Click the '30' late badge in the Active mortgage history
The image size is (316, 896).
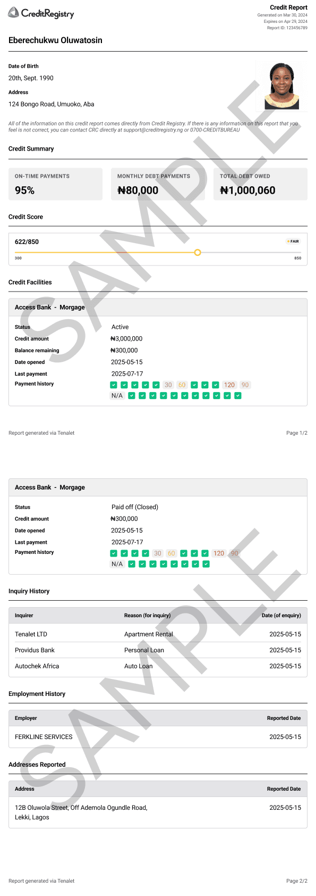pos(168,385)
